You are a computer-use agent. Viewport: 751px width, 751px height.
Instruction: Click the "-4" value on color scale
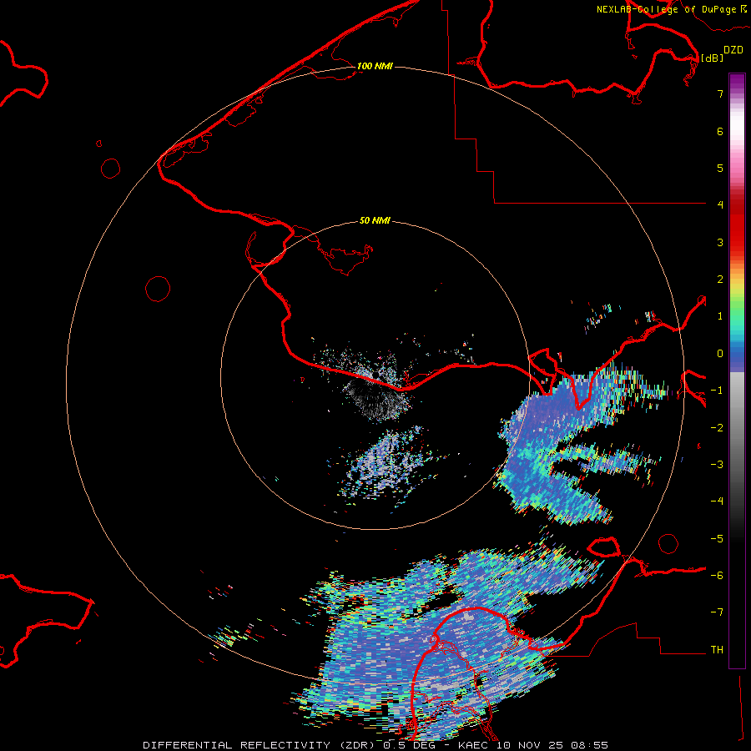tap(717, 502)
